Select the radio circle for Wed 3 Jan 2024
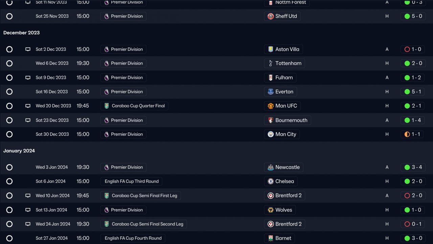Viewport: 433px width, 244px height. coord(9,167)
